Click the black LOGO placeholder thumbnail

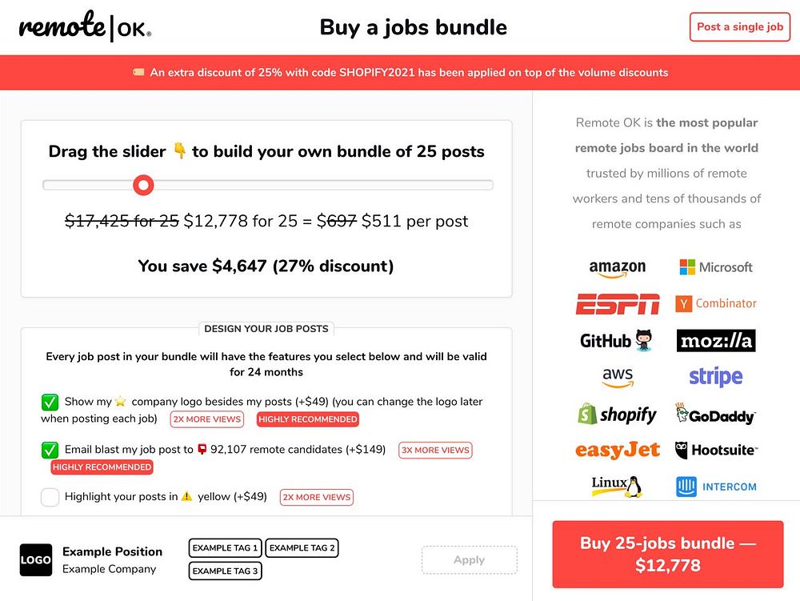pyautogui.click(x=36, y=560)
